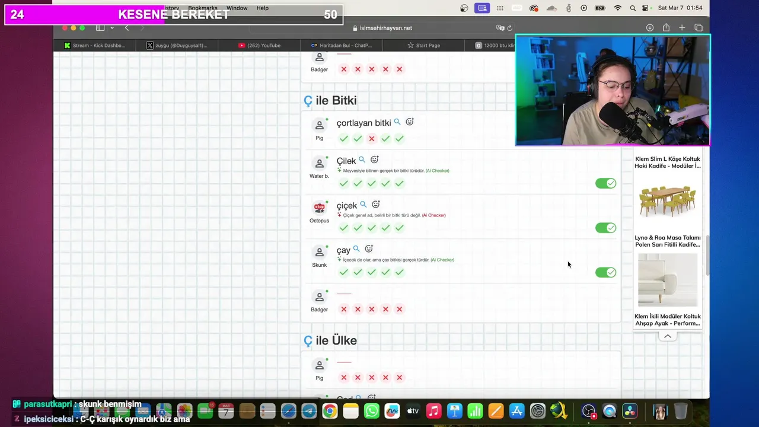Open the emoji reaction beside çay
The height and width of the screenshot is (427, 759).
tap(369, 248)
